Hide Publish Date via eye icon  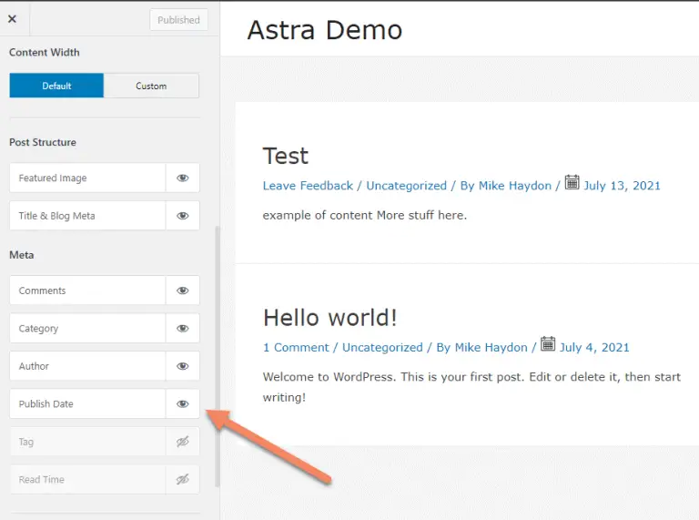[182, 404]
